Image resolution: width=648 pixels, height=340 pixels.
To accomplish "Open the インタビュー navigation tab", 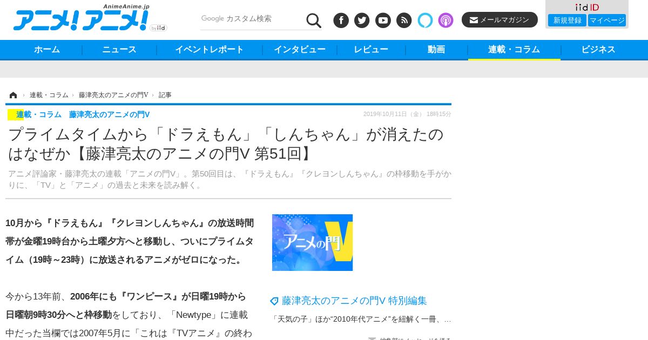I will pos(300,50).
